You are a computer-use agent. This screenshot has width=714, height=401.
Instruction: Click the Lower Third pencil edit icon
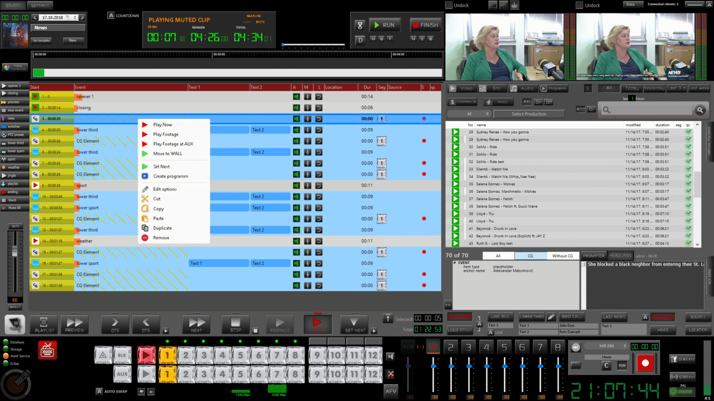551,317
